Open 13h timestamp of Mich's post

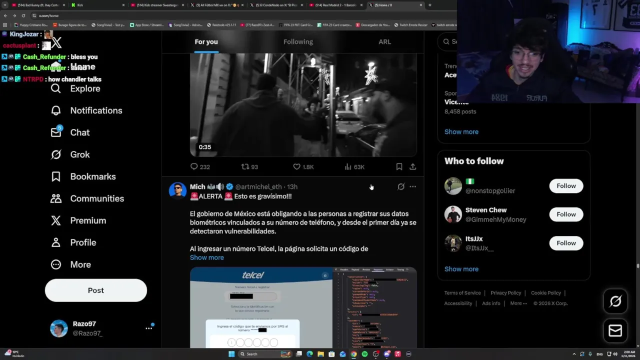click(292, 186)
